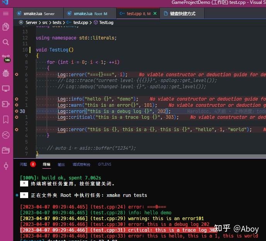Click tests in the breadcrumb
The width and height of the screenshot is (266, 241).
57,22
